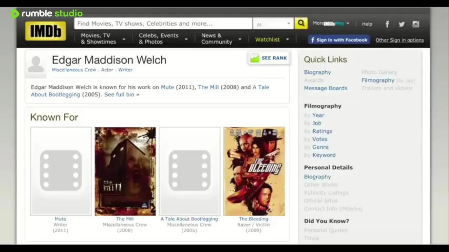Open Filmography link in Quick Links
Screen dimensions: 449x252
(x=378, y=80)
